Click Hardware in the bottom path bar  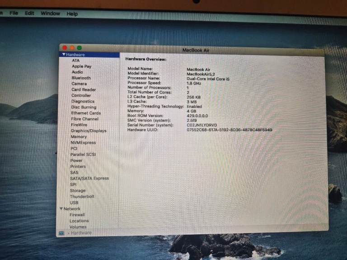(x=81, y=233)
